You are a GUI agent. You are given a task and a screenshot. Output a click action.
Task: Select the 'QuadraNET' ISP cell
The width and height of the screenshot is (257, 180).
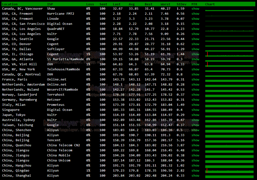click(x=56, y=29)
